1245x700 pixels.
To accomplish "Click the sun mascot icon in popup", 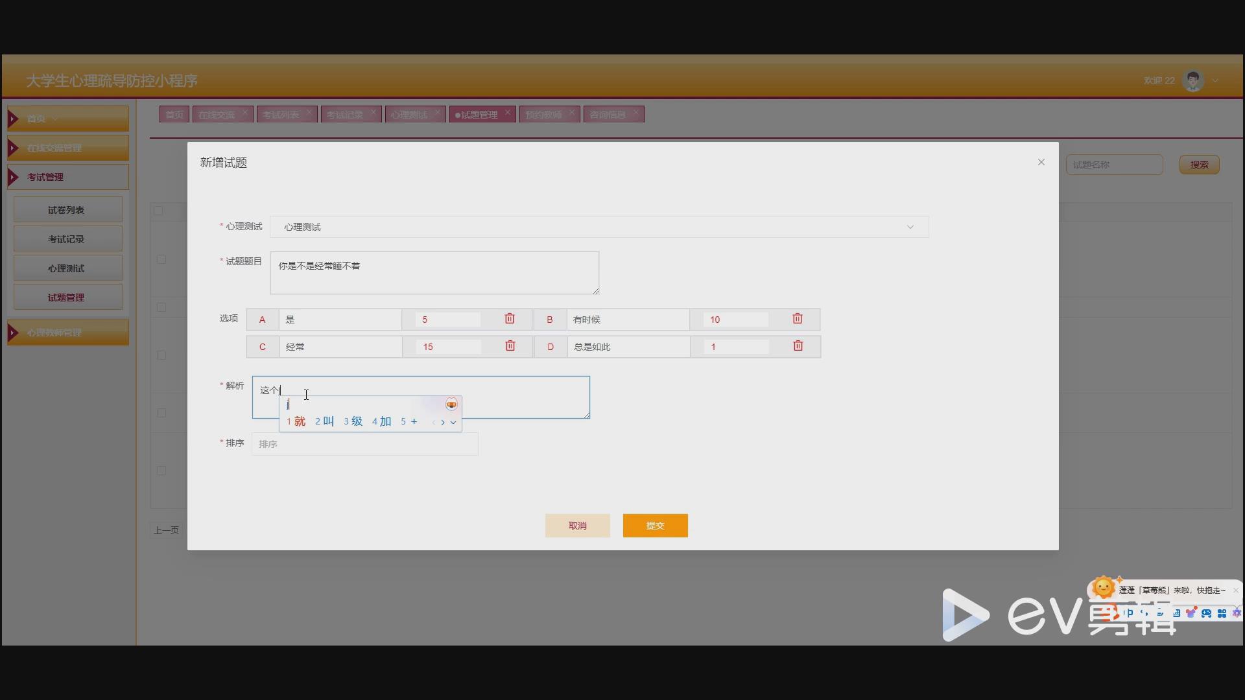I will (x=1103, y=589).
